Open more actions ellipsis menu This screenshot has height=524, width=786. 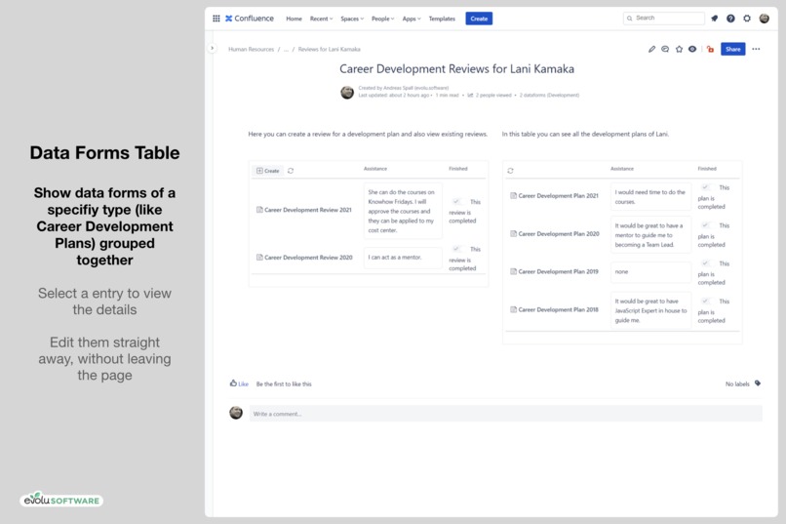point(756,49)
